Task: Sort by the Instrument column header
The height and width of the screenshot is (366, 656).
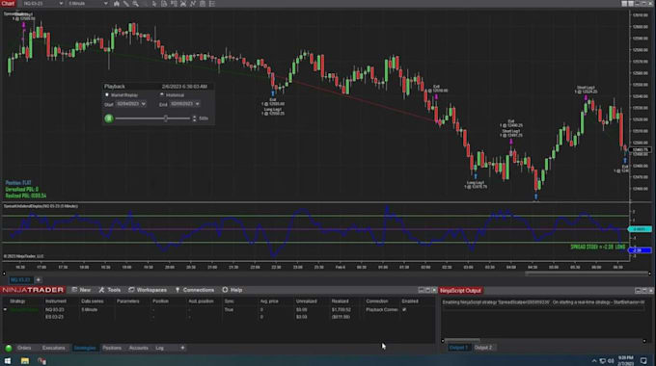Action: point(56,301)
